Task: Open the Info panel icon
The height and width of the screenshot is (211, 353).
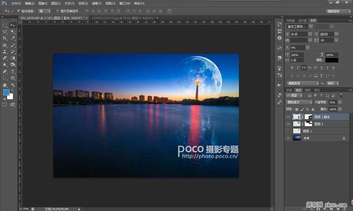Action: click(x=279, y=38)
